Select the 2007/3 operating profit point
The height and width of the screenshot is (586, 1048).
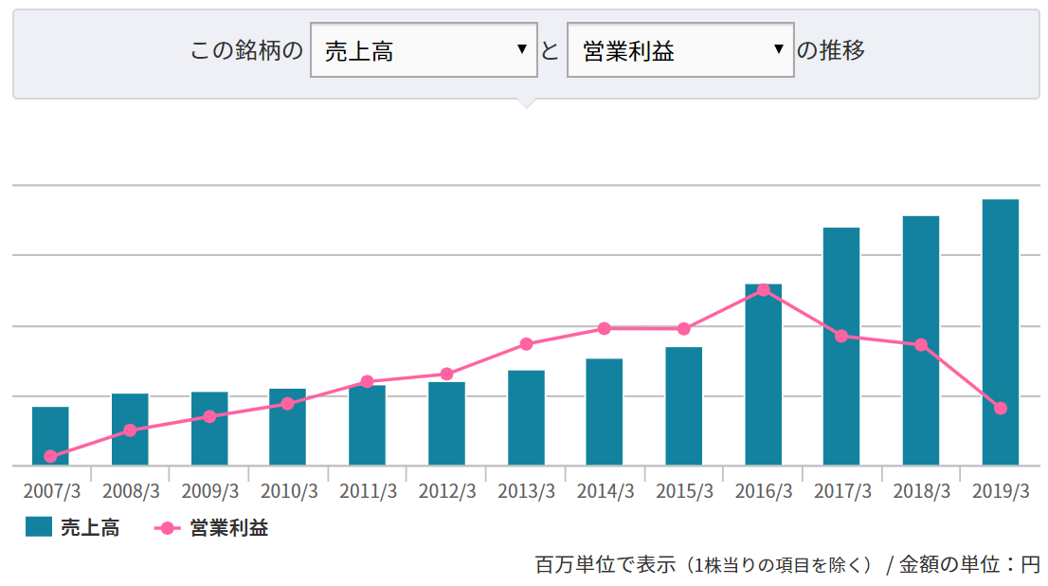pos(50,456)
